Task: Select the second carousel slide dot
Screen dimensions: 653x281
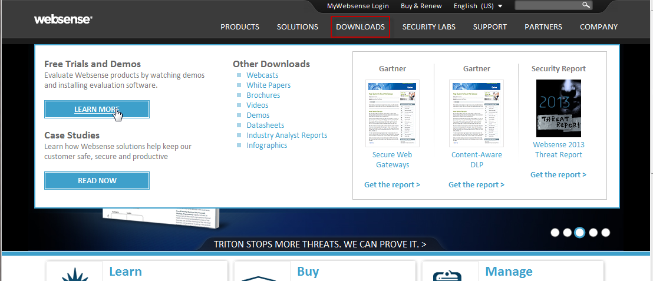Action: point(567,232)
